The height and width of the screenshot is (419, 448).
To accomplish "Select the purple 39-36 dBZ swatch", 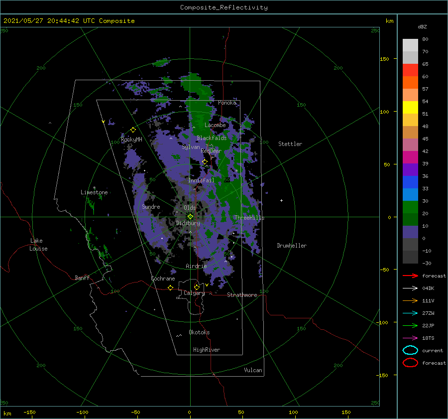I will 410,170.
